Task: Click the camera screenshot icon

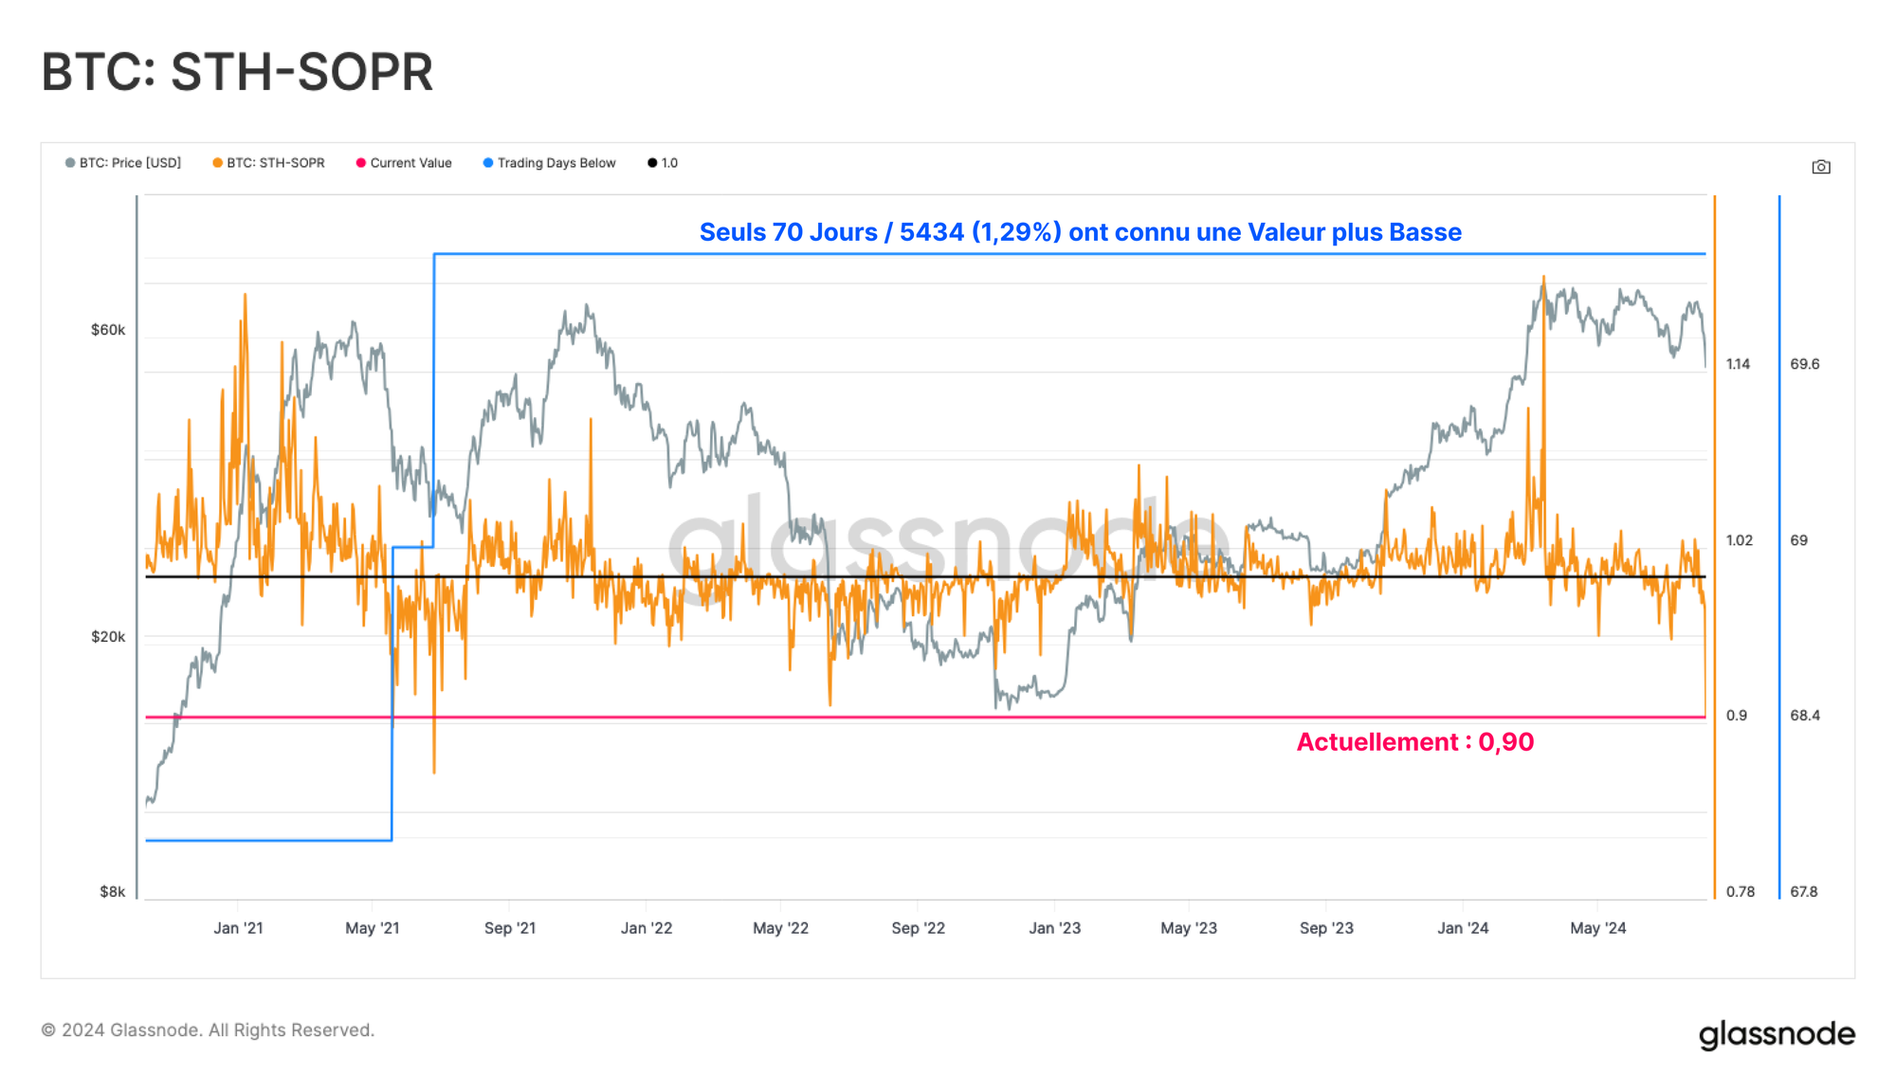Action: 1820,167
